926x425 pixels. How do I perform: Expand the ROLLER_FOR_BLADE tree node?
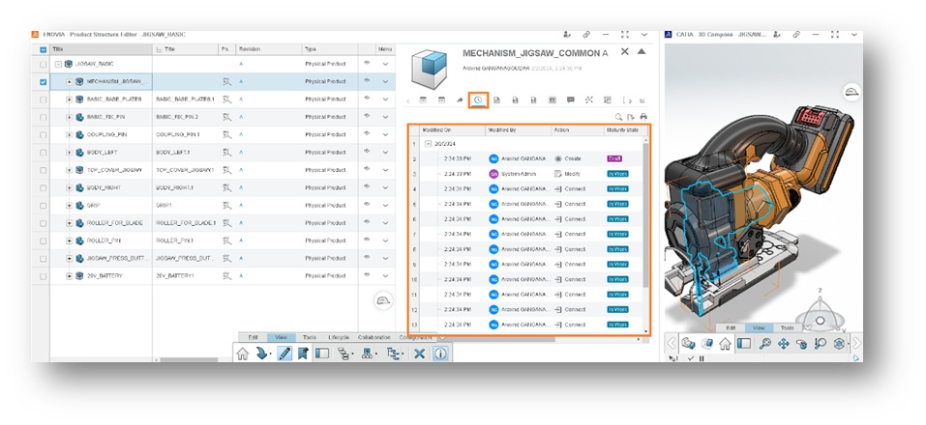69,223
